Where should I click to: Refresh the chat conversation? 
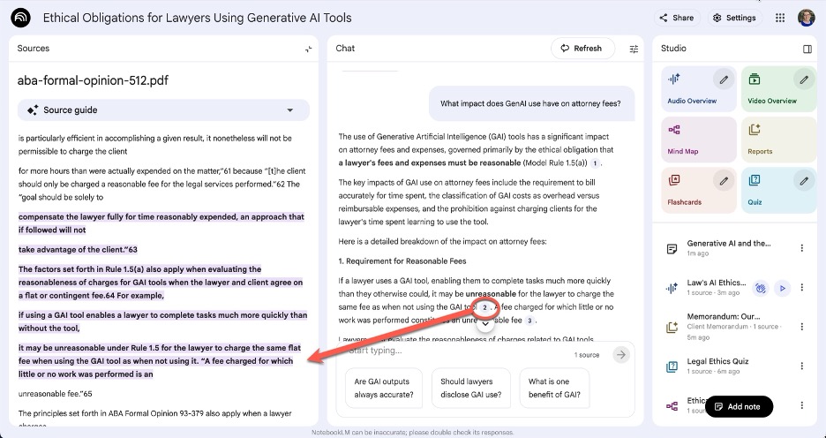point(581,49)
